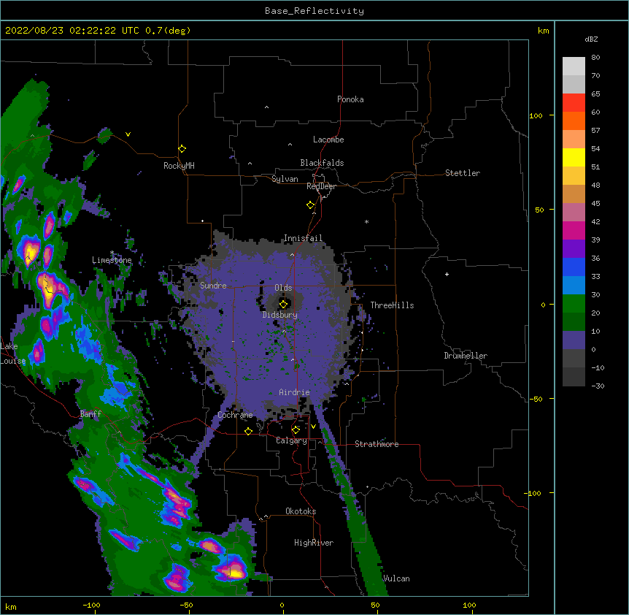Pick the orange 57–60 dBZ legend swatch
Viewport: 629px width, 615px height.
click(x=574, y=121)
